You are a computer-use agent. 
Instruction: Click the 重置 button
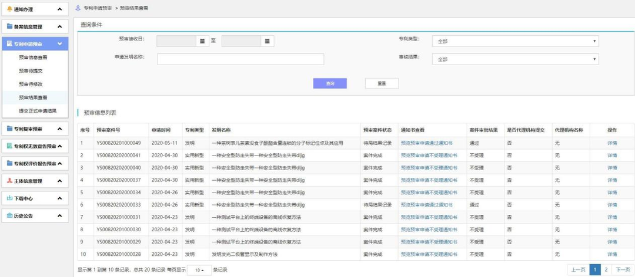pyautogui.click(x=382, y=83)
